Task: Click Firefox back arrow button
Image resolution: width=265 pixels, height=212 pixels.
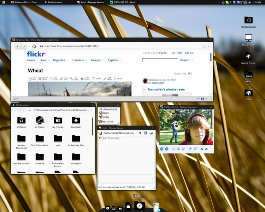Action: pos(18,46)
